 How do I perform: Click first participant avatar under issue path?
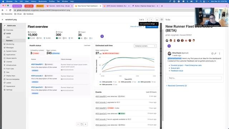pos(167,40)
